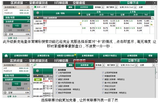Uncheck the 希腊超级联赛 checkbox
Screen dimensions: 160x103
(103, 76)
